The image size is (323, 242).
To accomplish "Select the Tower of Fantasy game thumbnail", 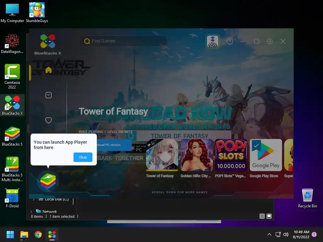I will 162,155.
